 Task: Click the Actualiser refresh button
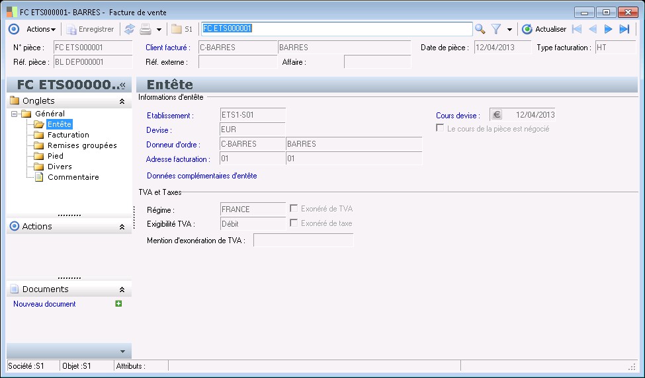(544, 29)
